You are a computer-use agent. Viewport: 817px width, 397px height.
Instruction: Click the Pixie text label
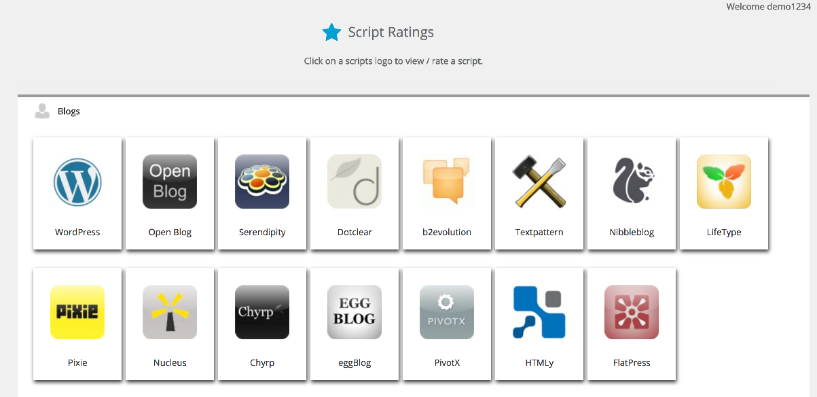pyautogui.click(x=77, y=362)
